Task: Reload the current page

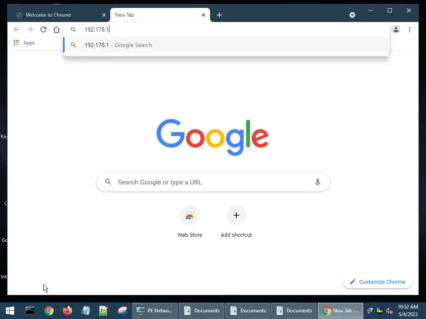Action: point(43,29)
